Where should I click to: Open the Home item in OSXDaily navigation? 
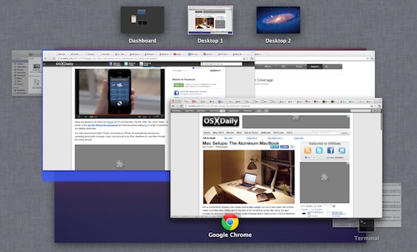tap(207, 132)
